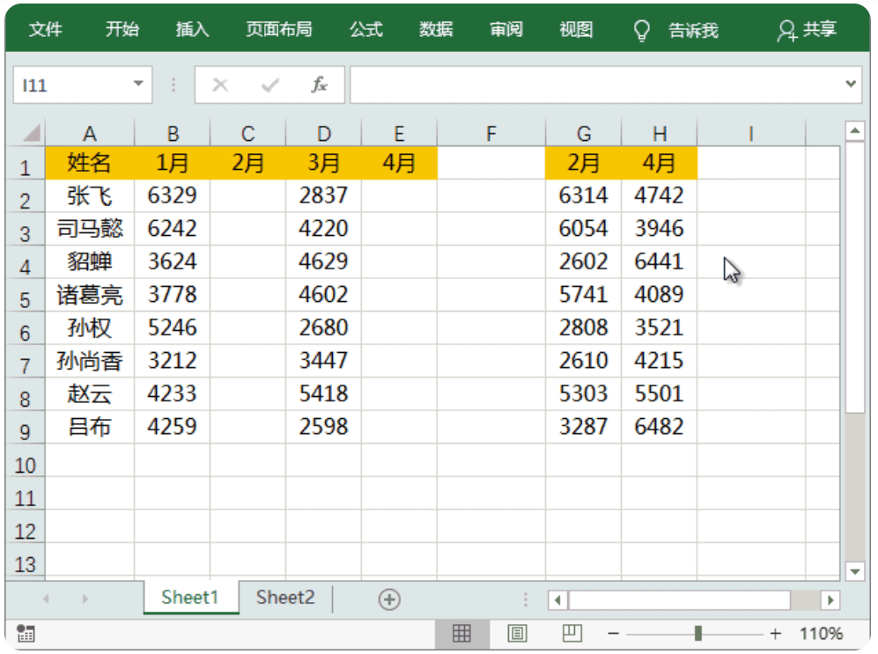
Task: Click the zoom out minus button
Action: pyautogui.click(x=613, y=633)
